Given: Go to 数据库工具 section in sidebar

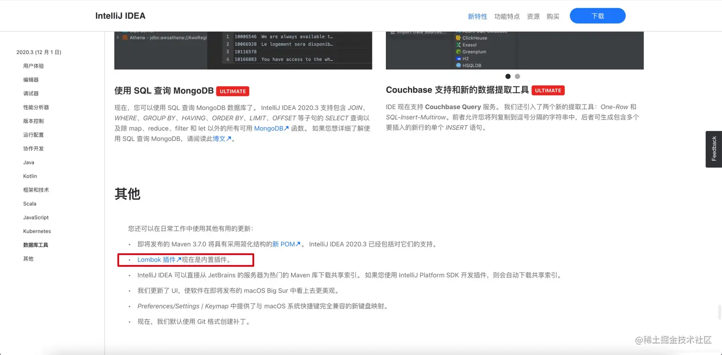Looking at the screenshot, I should click(36, 245).
